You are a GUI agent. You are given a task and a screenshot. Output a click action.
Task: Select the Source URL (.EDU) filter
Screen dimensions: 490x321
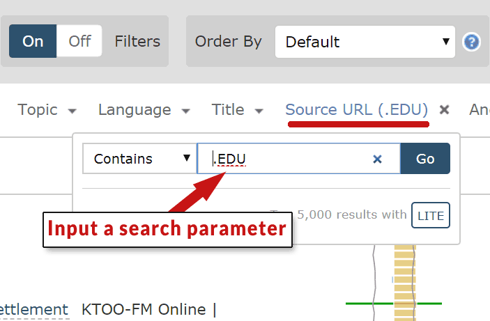click(356, 110)
